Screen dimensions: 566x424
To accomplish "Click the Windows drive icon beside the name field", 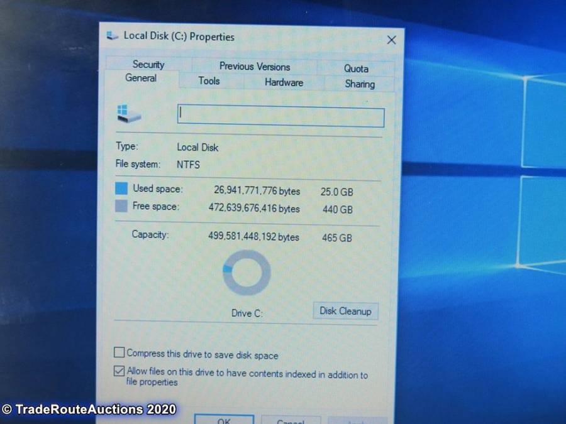I will (129, 115).
